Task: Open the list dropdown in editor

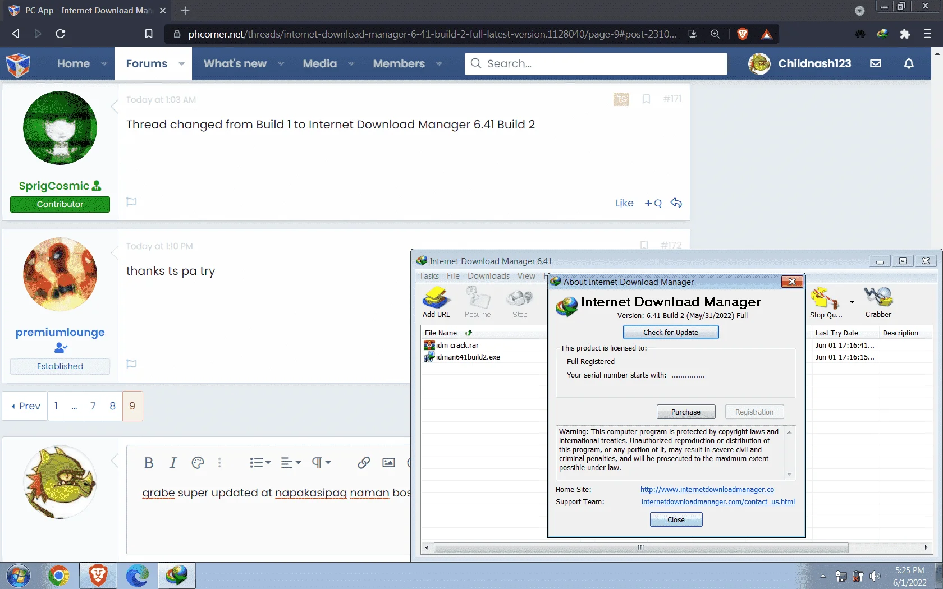Action: tap(260, 463)
